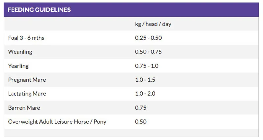Screen dimensions: 263x140
Task: Select the Weanling row label
Action: pyautogui.click(x=20, y=52)
